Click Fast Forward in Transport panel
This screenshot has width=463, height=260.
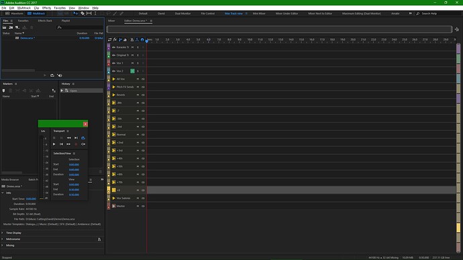pos(68,144)
